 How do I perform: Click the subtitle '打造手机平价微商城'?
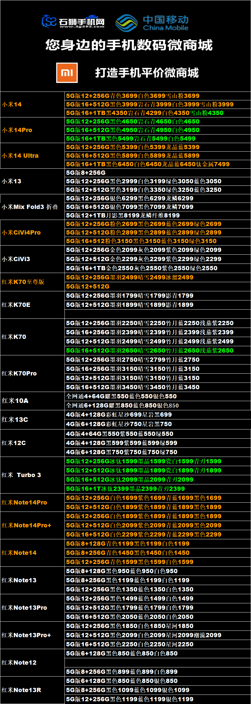tap(147, 73)
